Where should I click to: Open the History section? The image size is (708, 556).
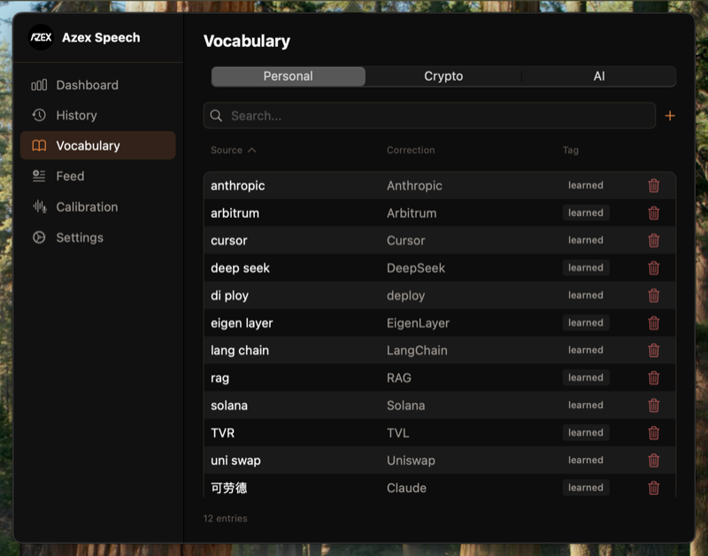97,115
